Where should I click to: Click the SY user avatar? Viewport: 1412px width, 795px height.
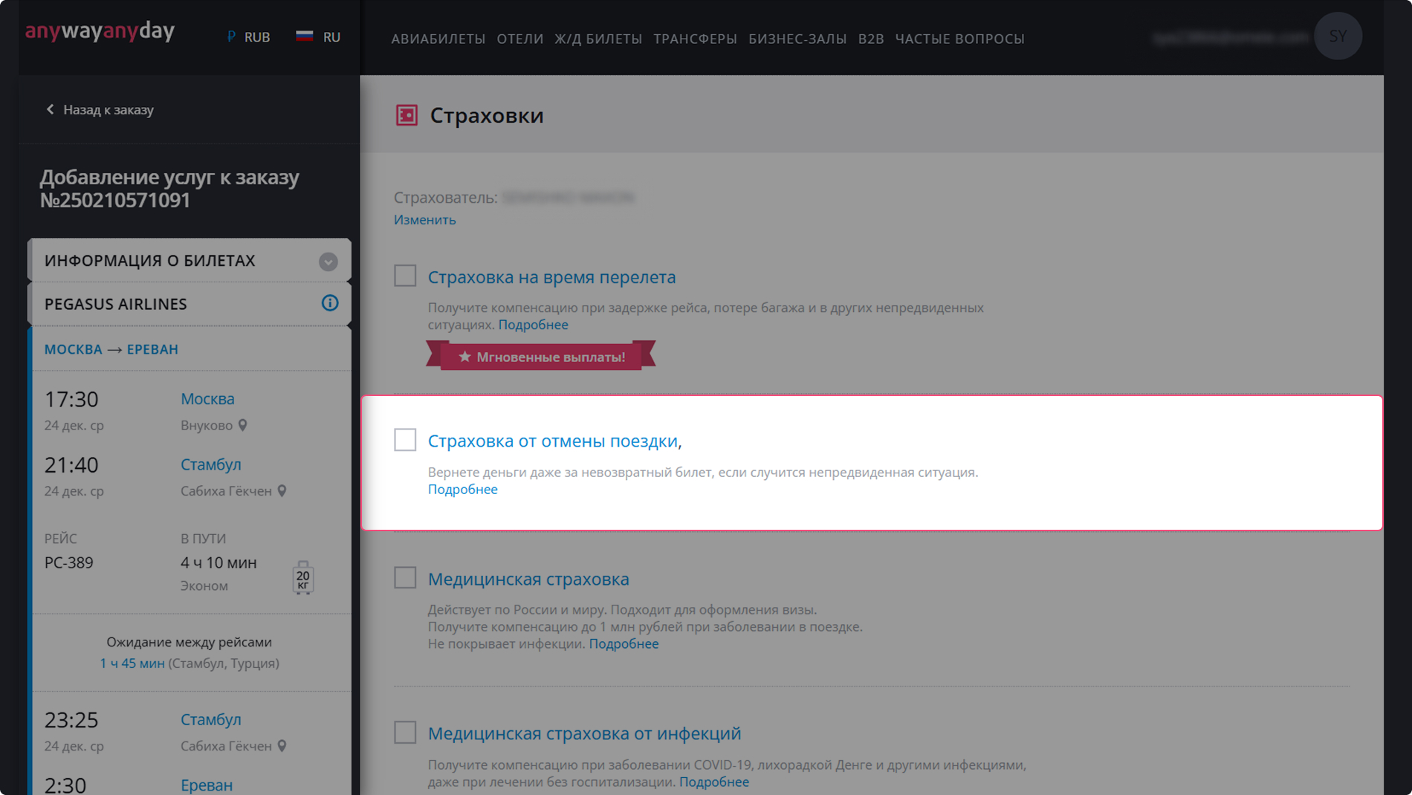coord(1337,36)
